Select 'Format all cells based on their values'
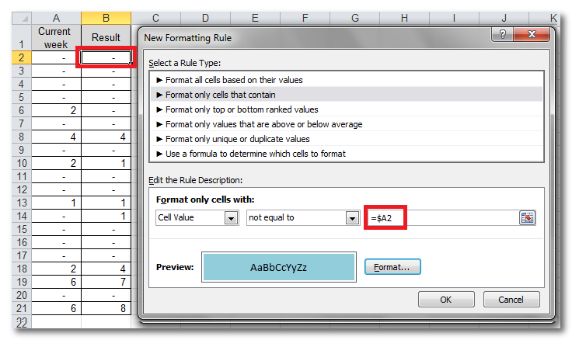The image size is (572, 340). (229, 79)
